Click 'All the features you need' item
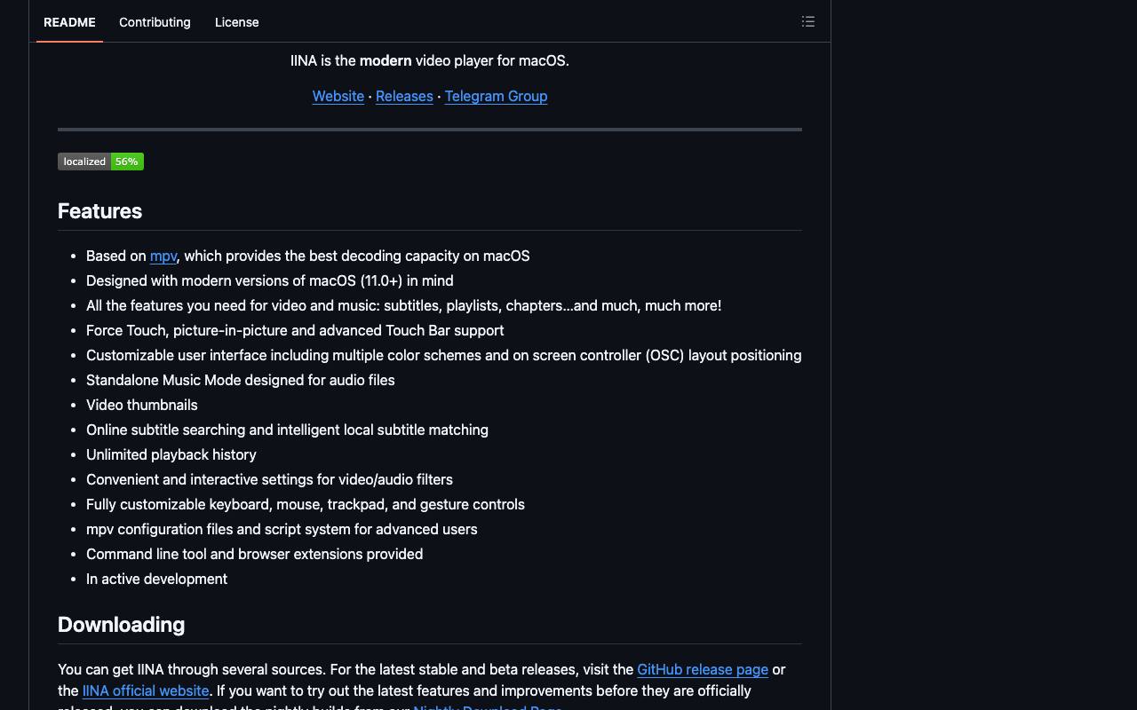1137x710 pixels. (403, 305)
